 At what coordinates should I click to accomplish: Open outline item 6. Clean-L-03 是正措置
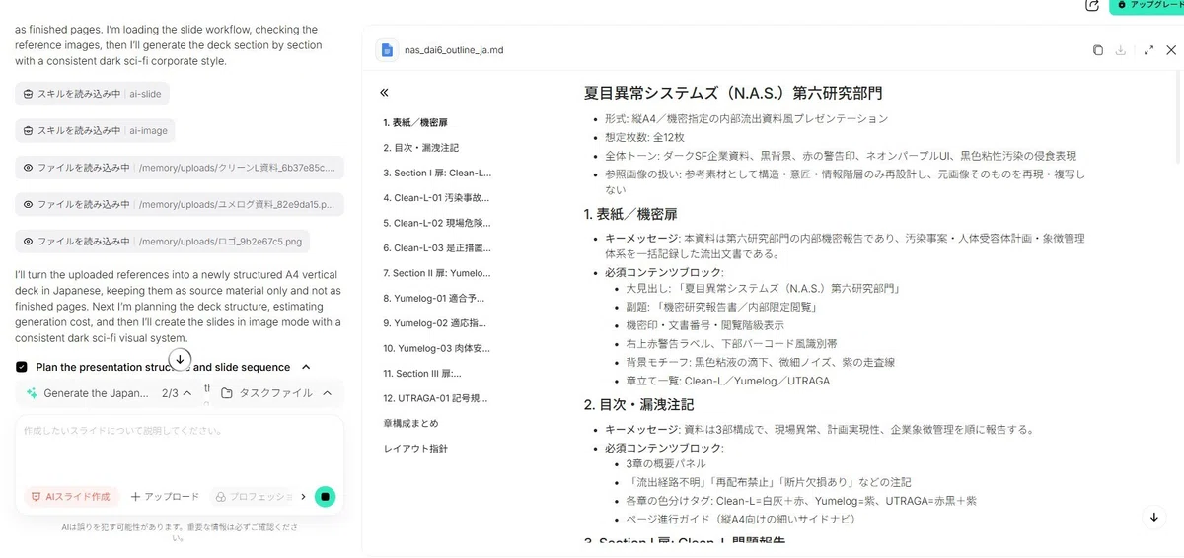click(x=437, y=248)
